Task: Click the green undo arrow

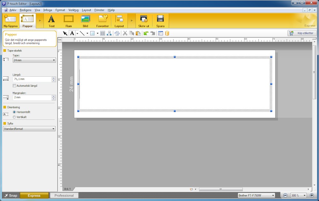Action: [146, 33]
